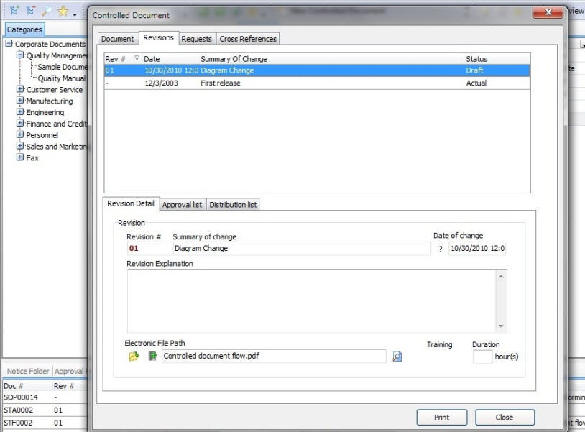Click the magnifying glass search icon

47,11
